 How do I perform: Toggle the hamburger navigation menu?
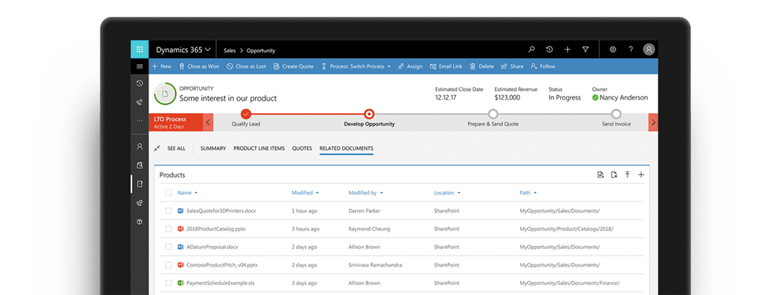140,66
